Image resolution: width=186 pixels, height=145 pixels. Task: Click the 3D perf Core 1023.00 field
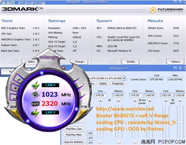pos(166,96)
